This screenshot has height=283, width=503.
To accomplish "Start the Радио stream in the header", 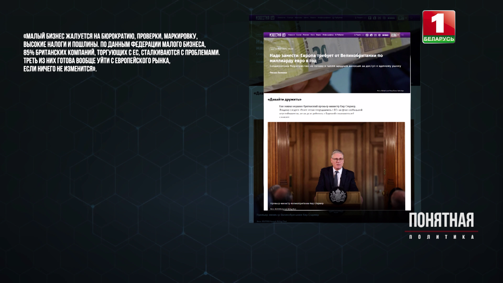I will [x=359, y=35].
